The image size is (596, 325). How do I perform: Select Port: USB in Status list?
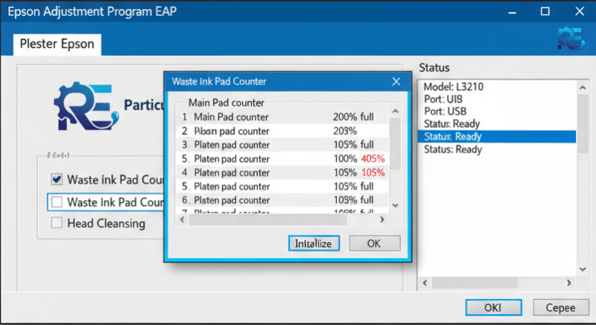(496, 112)
